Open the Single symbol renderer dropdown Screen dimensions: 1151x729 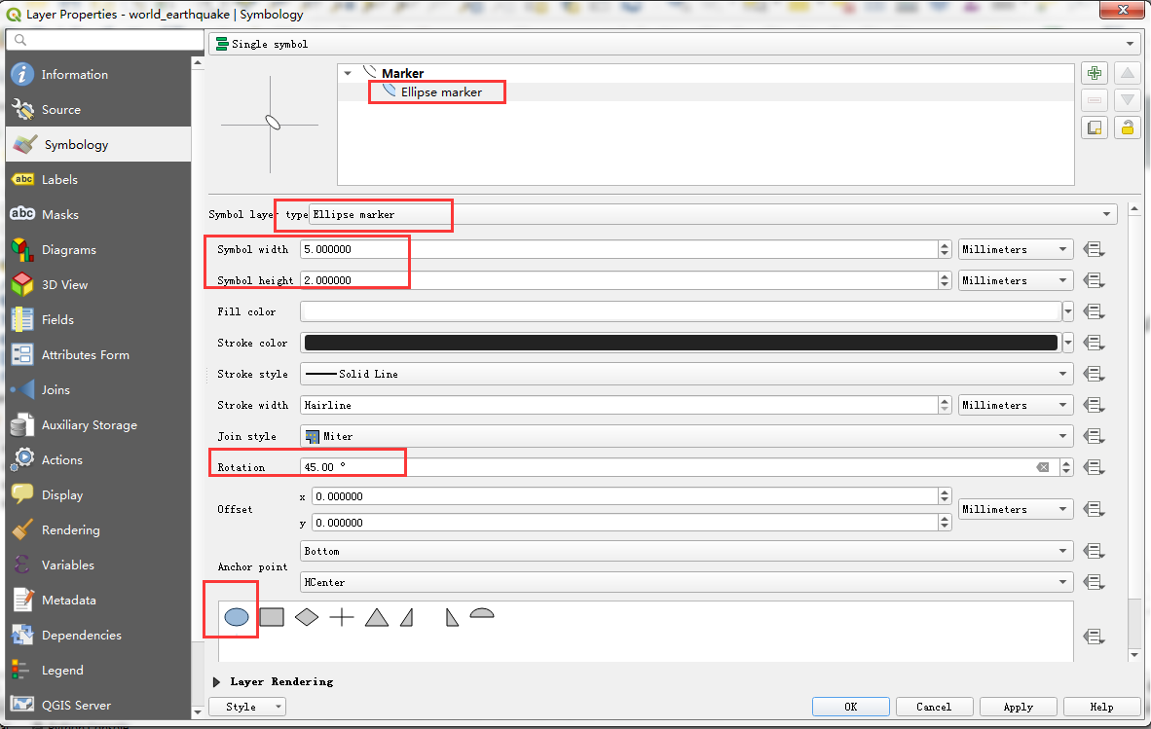point(673,44)
